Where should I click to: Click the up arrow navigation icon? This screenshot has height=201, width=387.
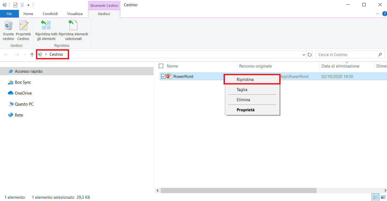coord(32,55)
